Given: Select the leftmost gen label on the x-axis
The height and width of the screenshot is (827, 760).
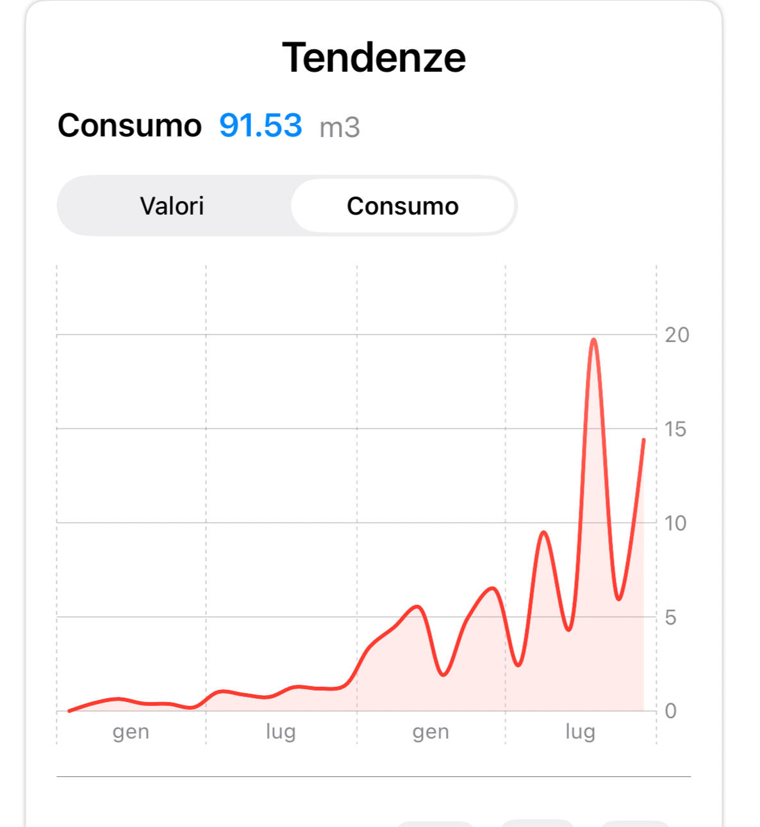Looking at the screenshot, I should pos(131,732).
